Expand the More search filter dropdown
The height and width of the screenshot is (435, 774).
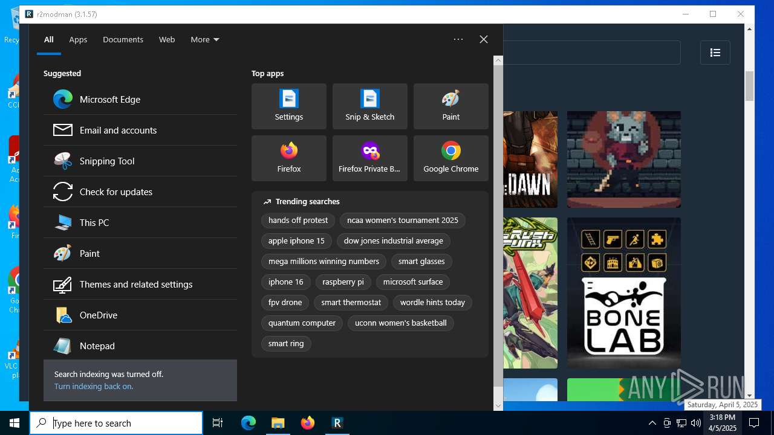(205, 39)
